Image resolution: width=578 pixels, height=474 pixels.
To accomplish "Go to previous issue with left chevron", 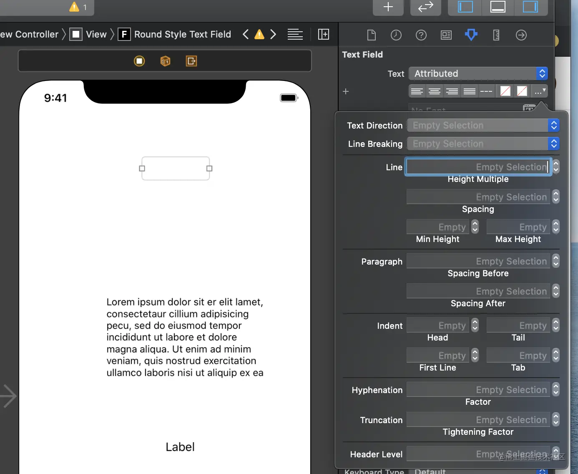I will tap(246, 34).
